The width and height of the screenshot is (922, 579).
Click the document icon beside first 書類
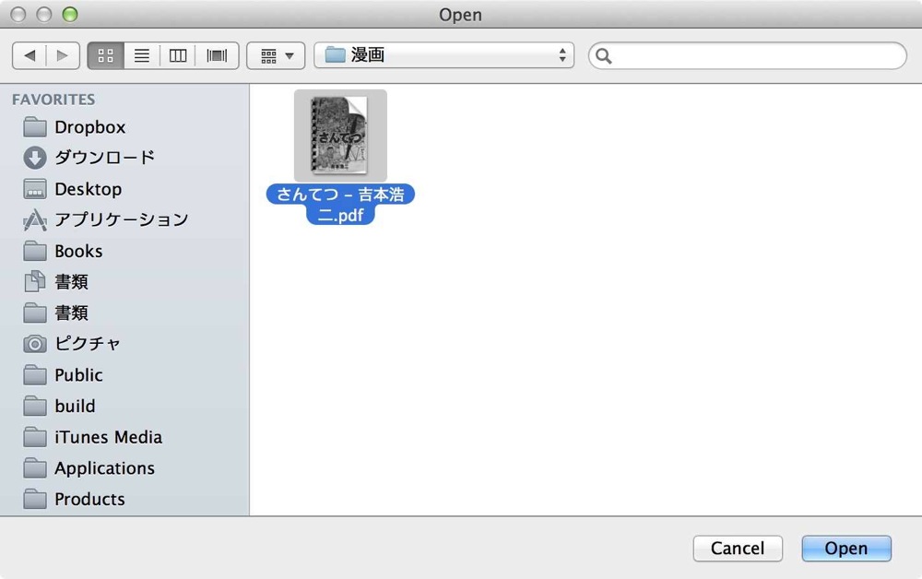35,281
